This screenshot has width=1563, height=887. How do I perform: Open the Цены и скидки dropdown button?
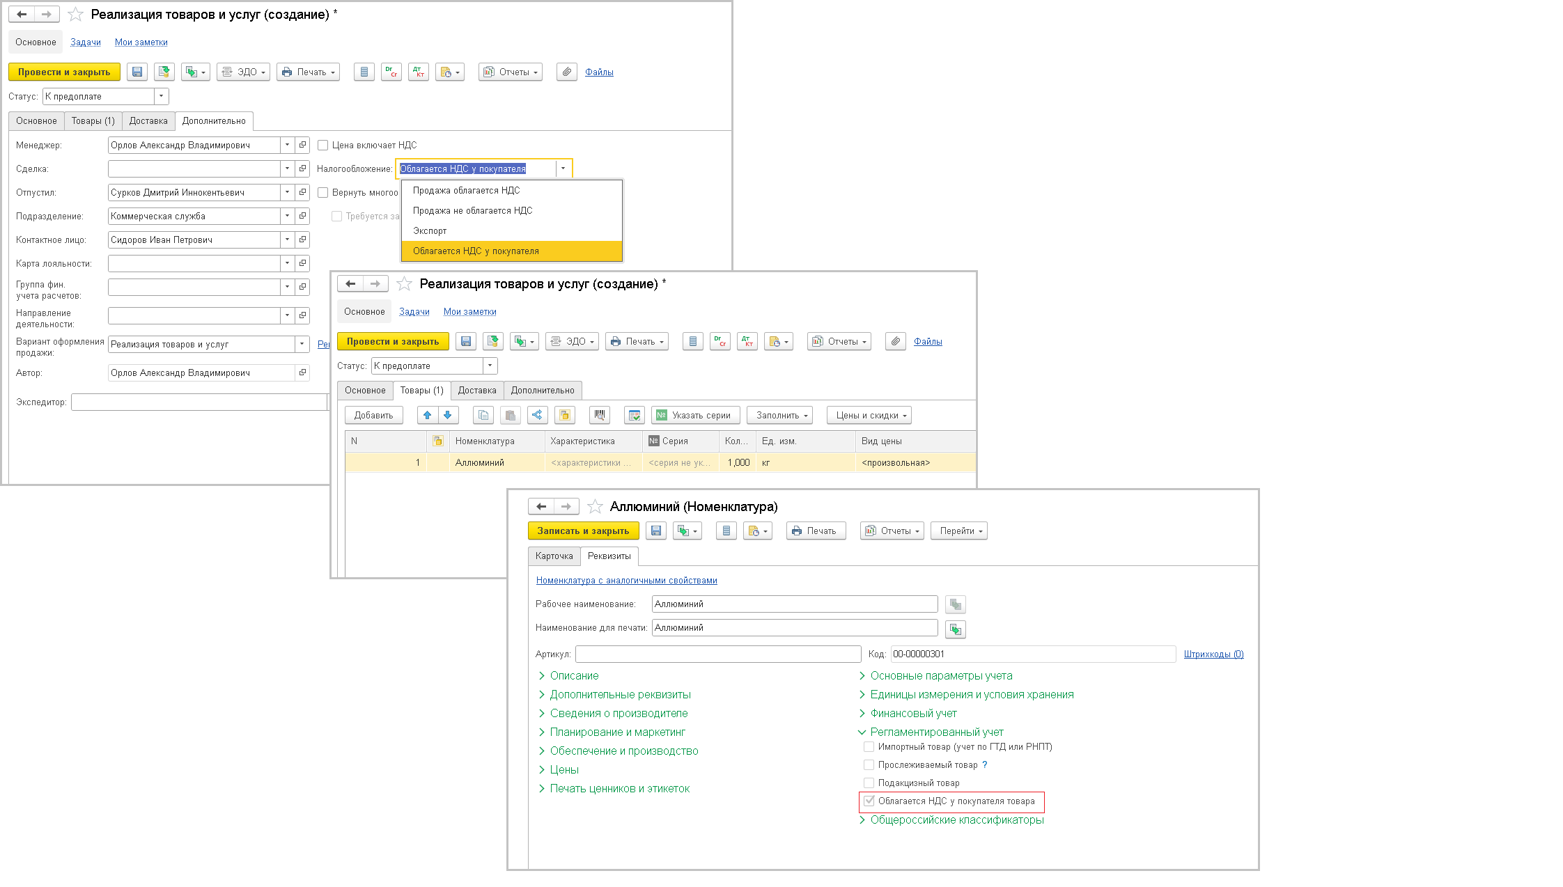pyautogui.click(x=869, y=416)
